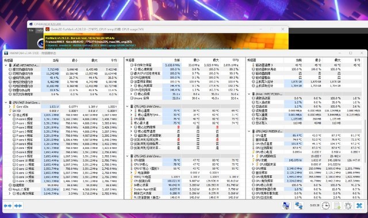
Task: Open sensor settings via the gear icon
Action: click(348, 206)
